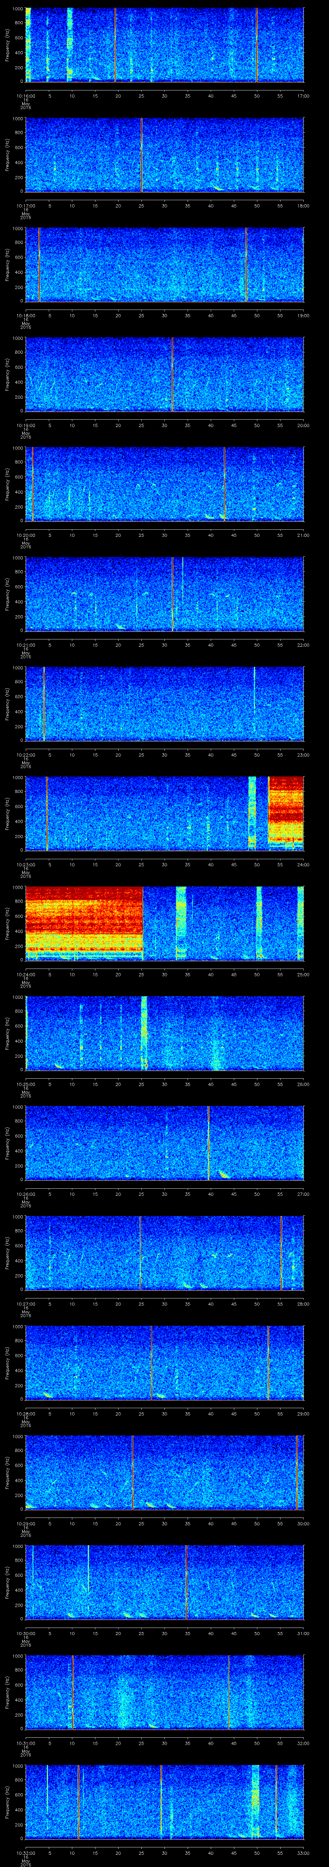Screen dimensions: 329x1867
Task: Click the 25:00 end time label
Action: (x=303, y=974)
